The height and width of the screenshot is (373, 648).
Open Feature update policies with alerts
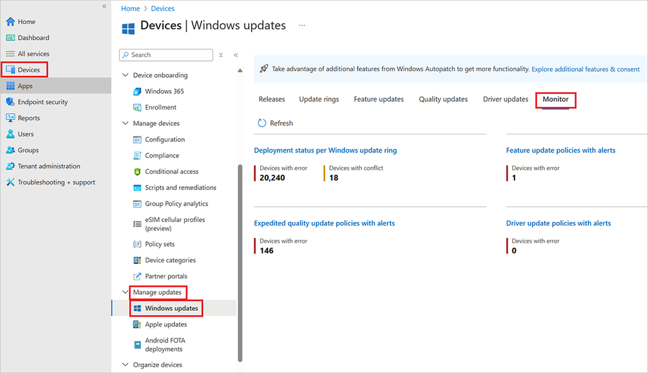(x=560, y=150)
